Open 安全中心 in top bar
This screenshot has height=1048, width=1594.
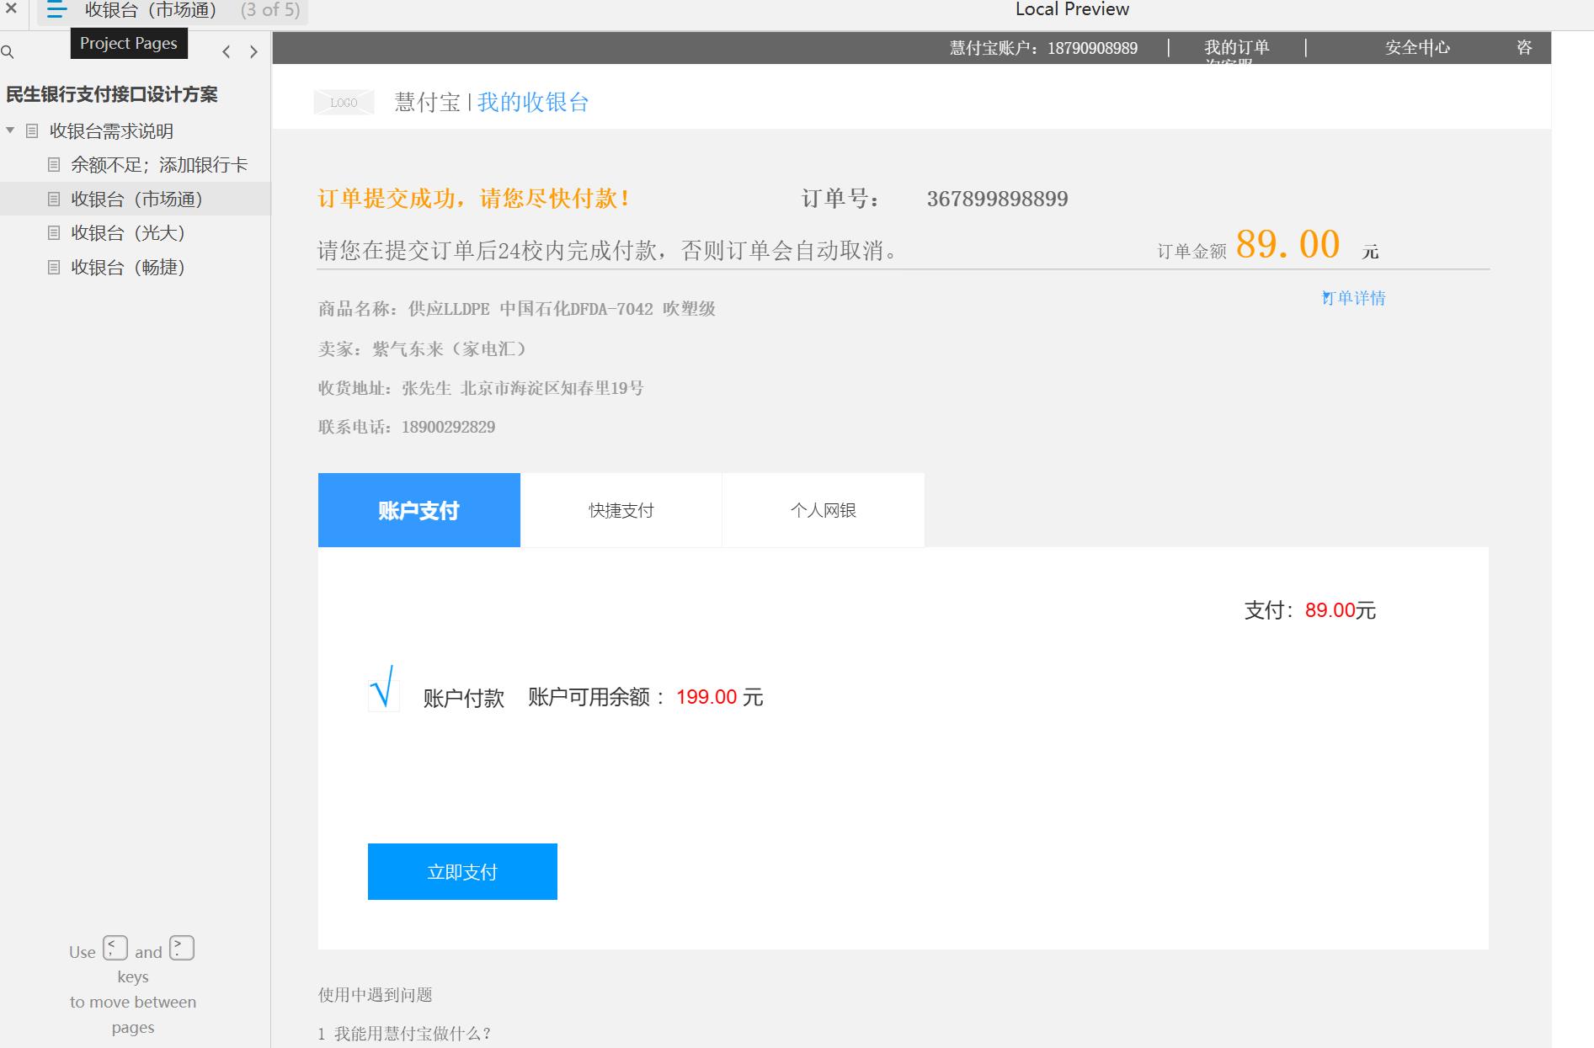(x=1418, y=48)
